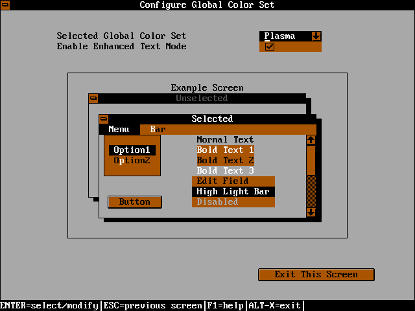This screenshot has height=311, width=415.
Task: Click the Bold Text 1 color sample
Action: pos(225,150)
